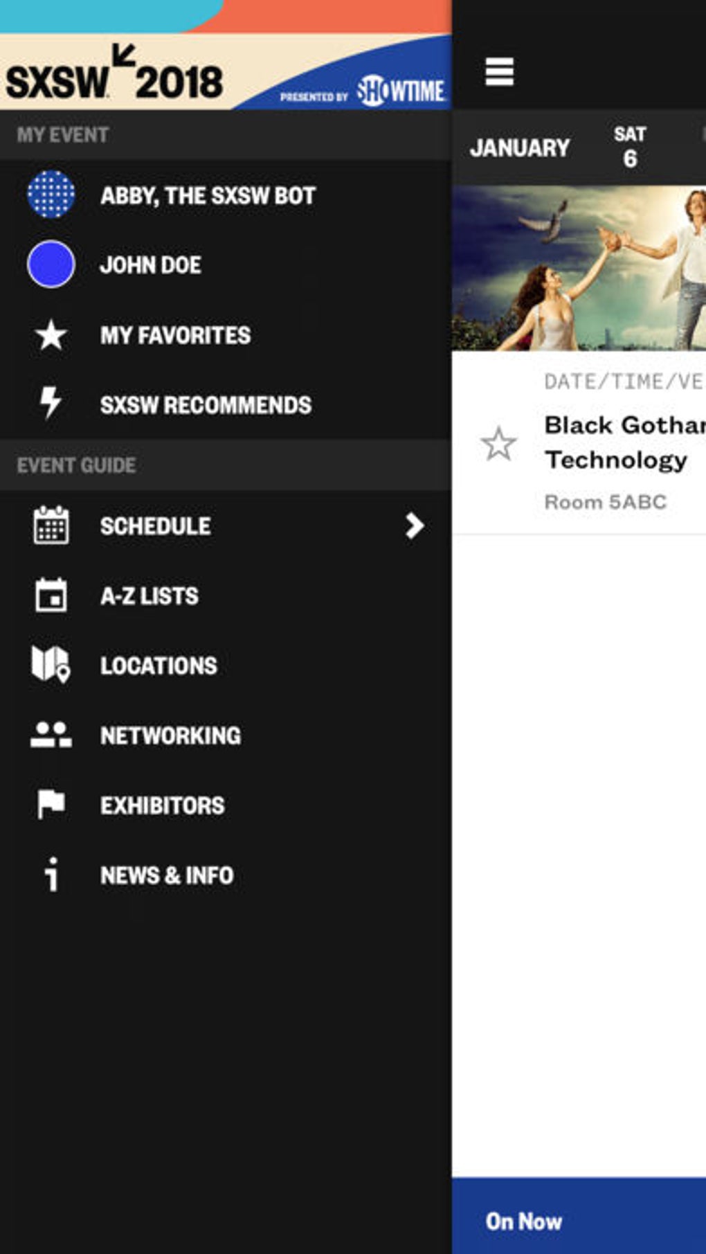Open the Schedule calendar icon

[51, 526]
